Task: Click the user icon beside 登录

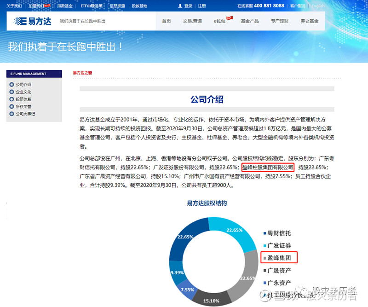Action: (180, 6)
